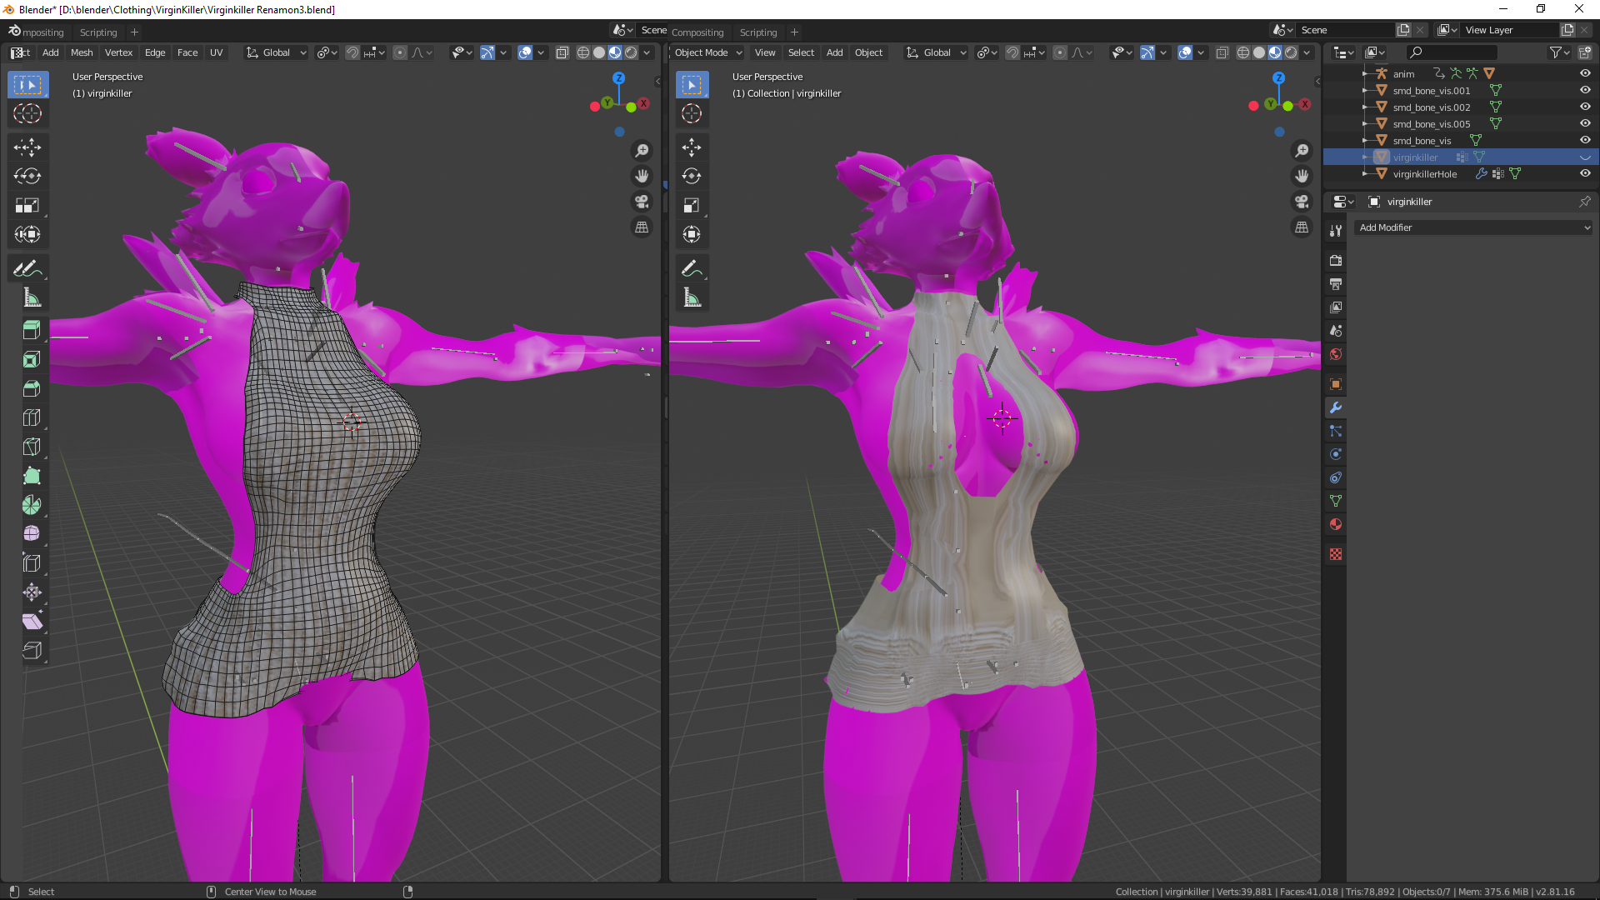Open the Material properties tab
This screenshot has height=900, width=1600.
1336,524
